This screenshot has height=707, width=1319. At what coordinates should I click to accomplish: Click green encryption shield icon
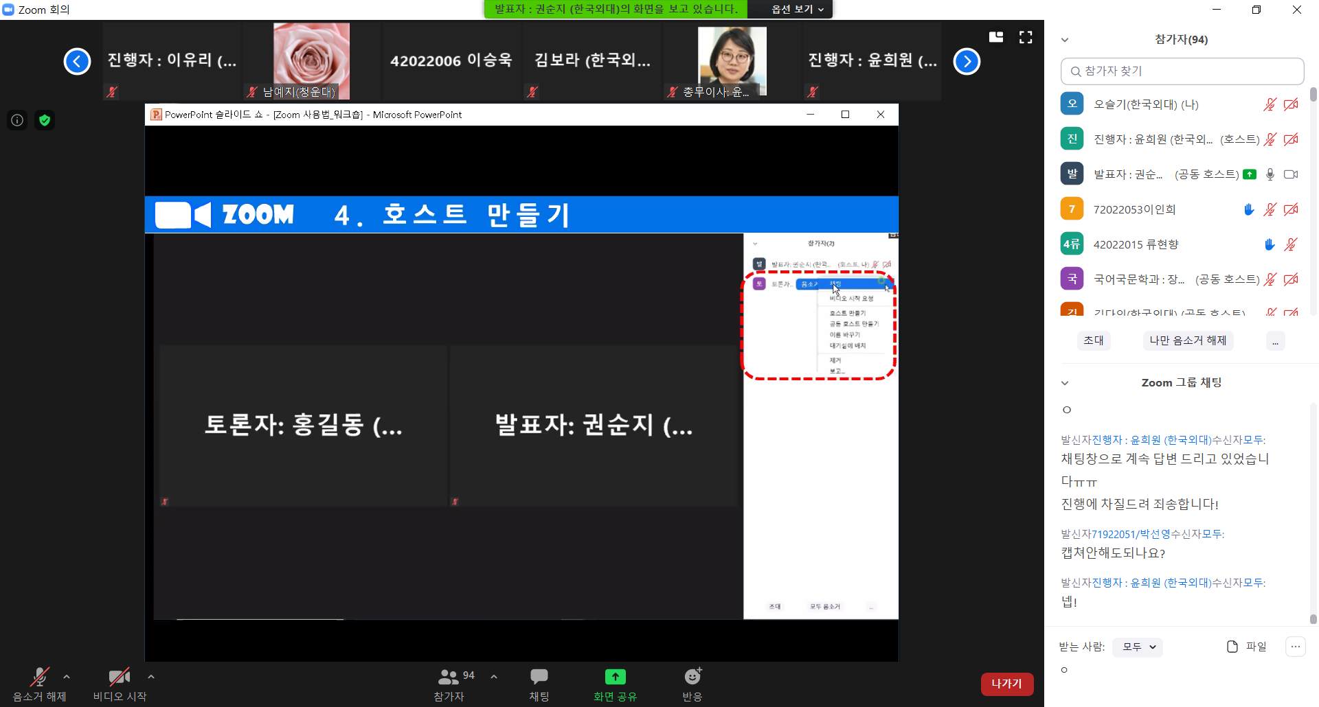point(45,121)
